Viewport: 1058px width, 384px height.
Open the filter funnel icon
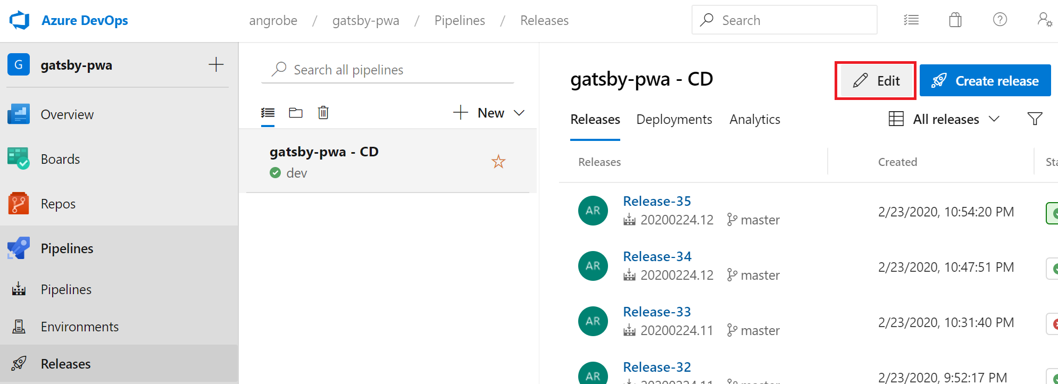1035,119
